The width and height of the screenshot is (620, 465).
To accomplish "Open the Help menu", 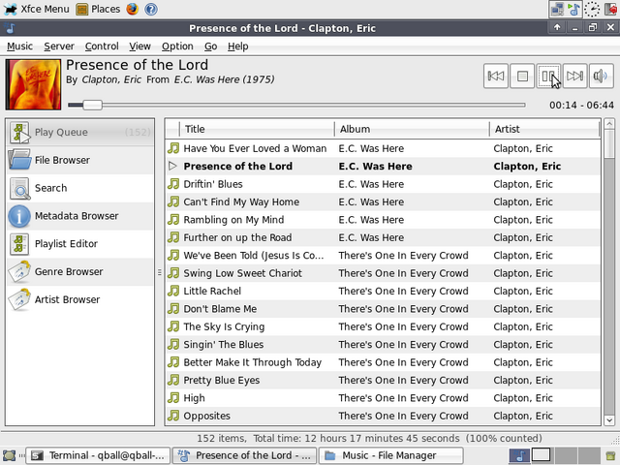I will 238,46.
